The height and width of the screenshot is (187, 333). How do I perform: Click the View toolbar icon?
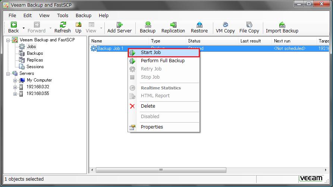point(91,25)
